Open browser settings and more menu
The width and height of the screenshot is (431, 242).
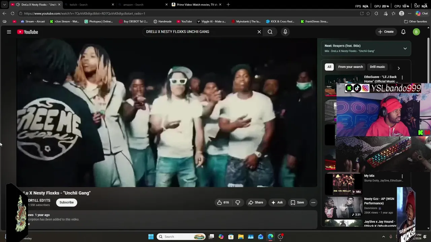(409, 13)
